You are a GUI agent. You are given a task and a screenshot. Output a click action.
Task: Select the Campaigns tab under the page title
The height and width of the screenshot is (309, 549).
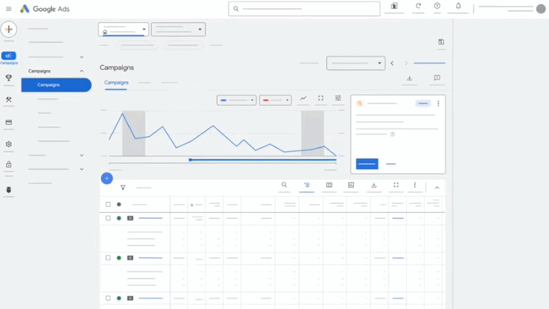click(x=116, y=83)
